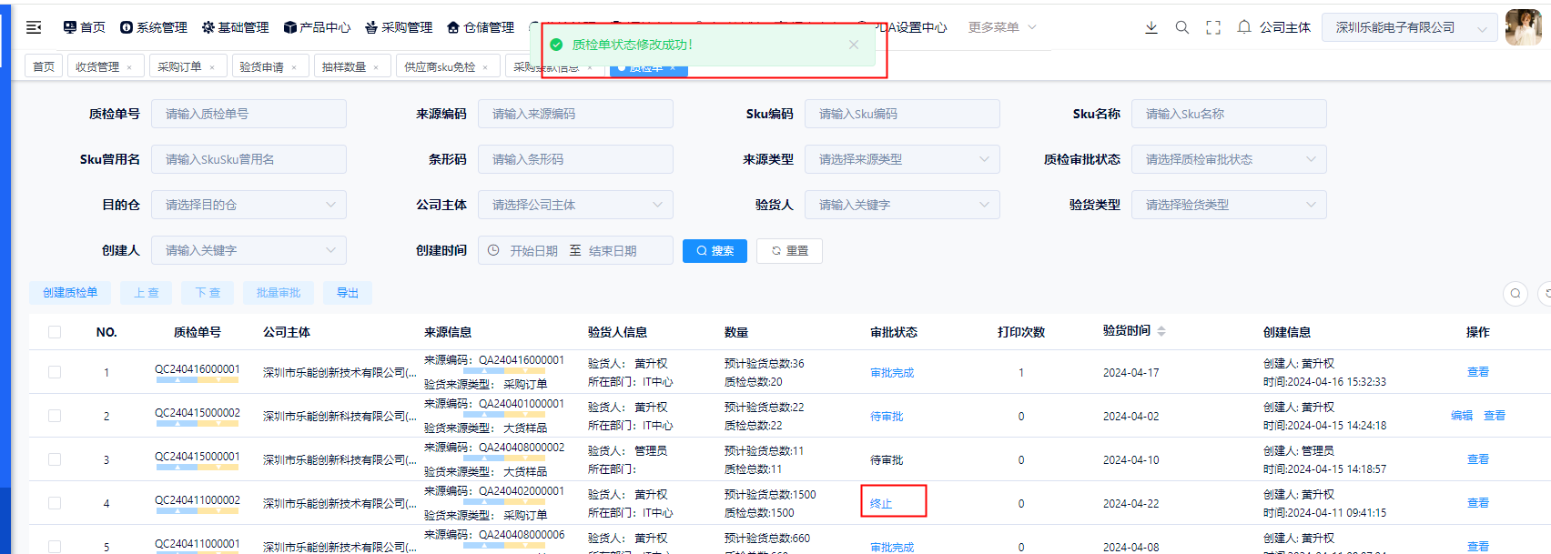Check the row for QC240416000001
The height and width of the screenshot is (554, 1551).
tap(55, 372)
